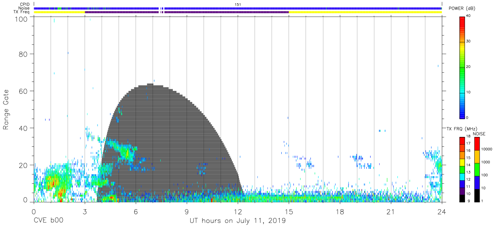
Task: Pick the black swatch in the TX FRQ scale
Action: (462, 199)
